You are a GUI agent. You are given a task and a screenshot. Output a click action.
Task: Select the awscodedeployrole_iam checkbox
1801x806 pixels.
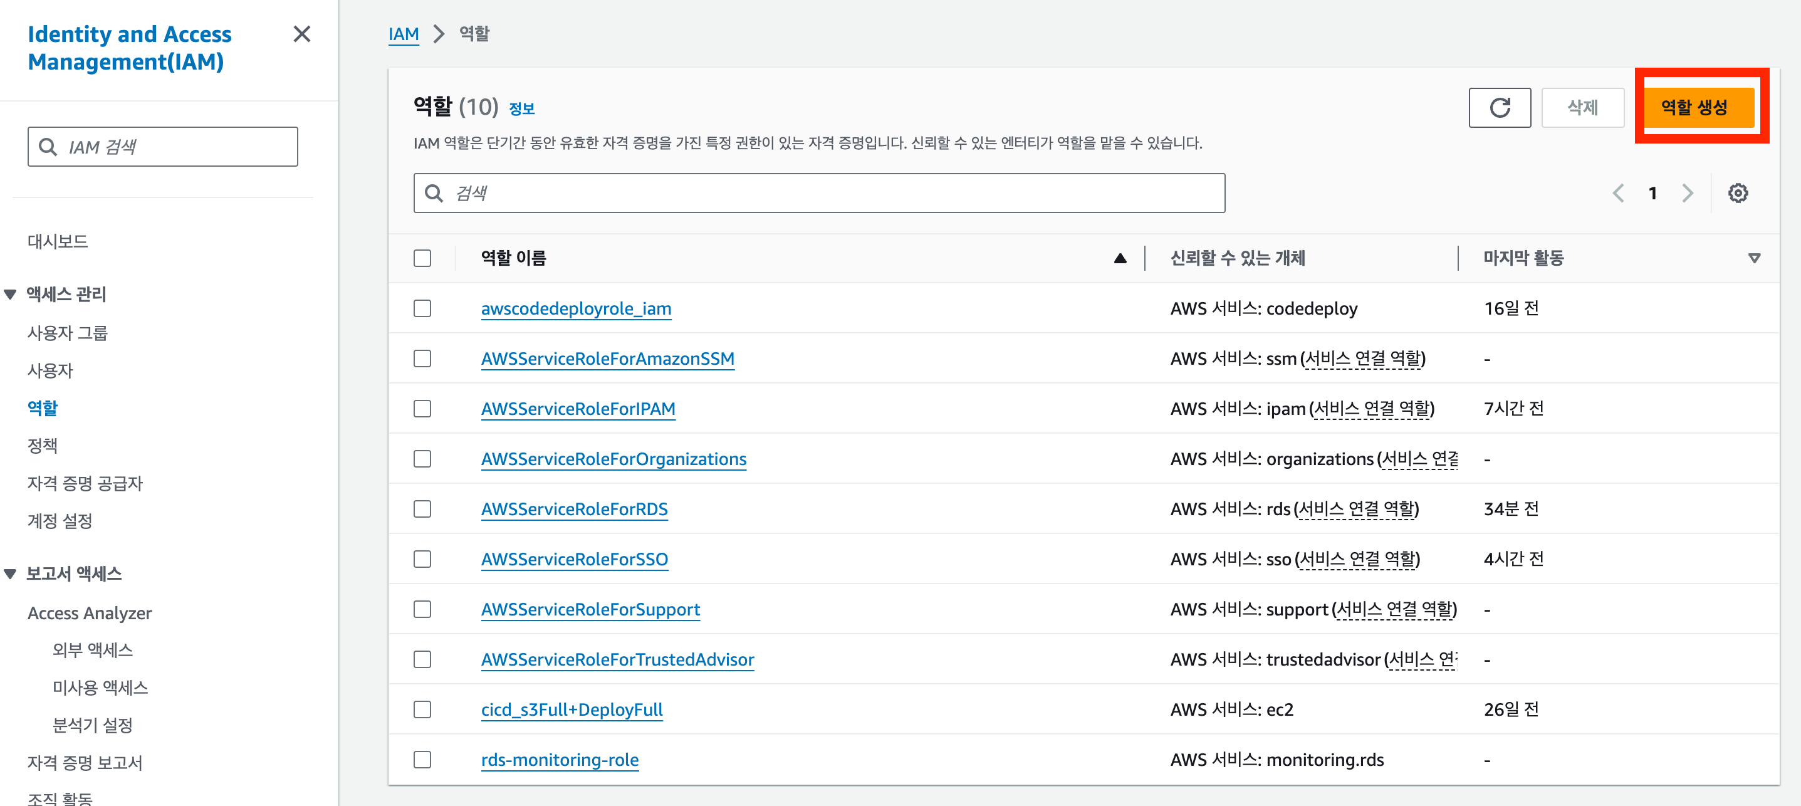[x=422, y=308]
